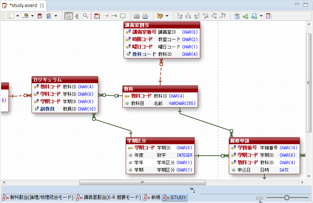
Task: Click the 曜日コード column in 講義室割当
Action: [162, 47]
